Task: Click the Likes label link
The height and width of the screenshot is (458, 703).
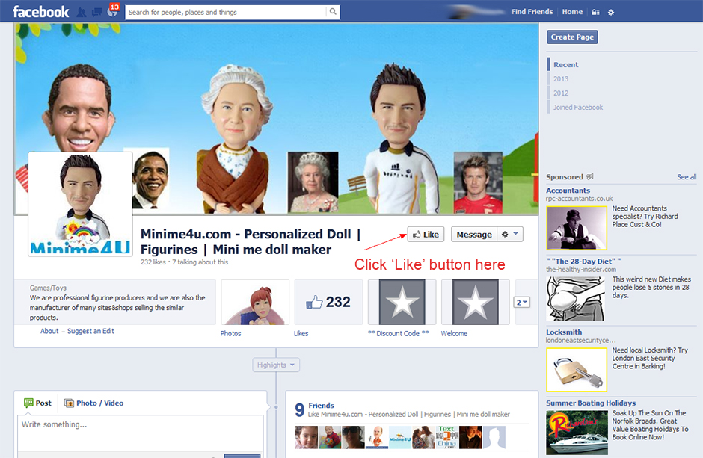Action: tap(301, 333)
